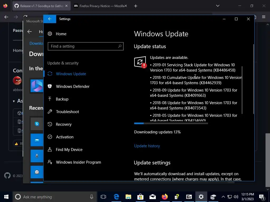Open Firefox list all tabs dropdown
This screenshot has width=270, height=202.
pyautogui.click(x=218, y=6)
